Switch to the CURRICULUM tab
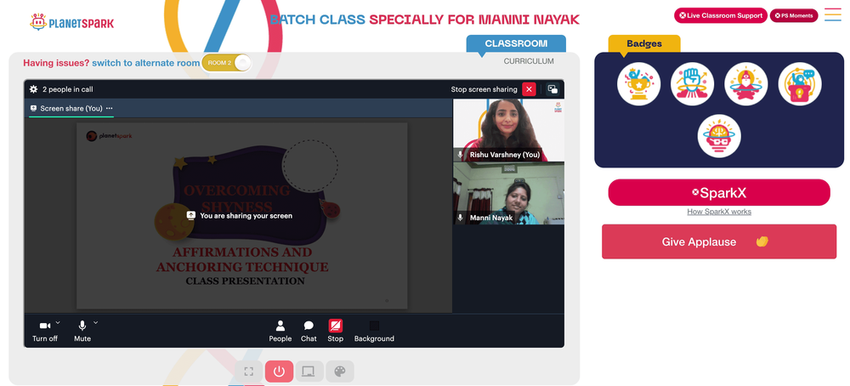 529,61
